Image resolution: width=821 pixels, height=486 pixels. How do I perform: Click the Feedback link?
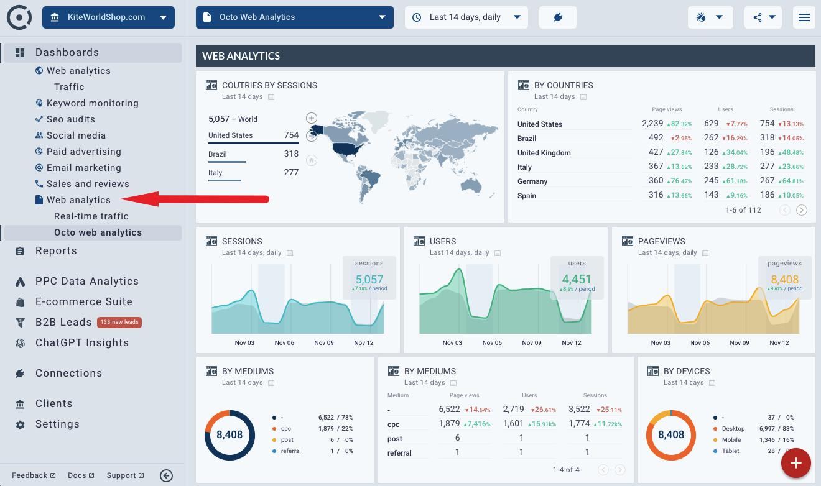[x=34, y=475]
